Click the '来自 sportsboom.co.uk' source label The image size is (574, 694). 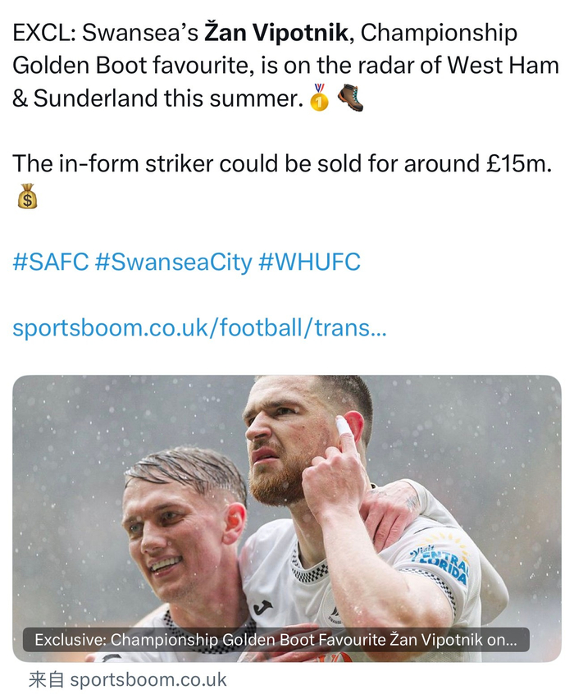coord(127,680)
